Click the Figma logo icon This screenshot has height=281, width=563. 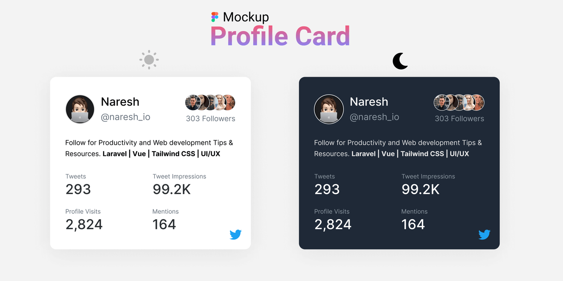tap(215, 17)
